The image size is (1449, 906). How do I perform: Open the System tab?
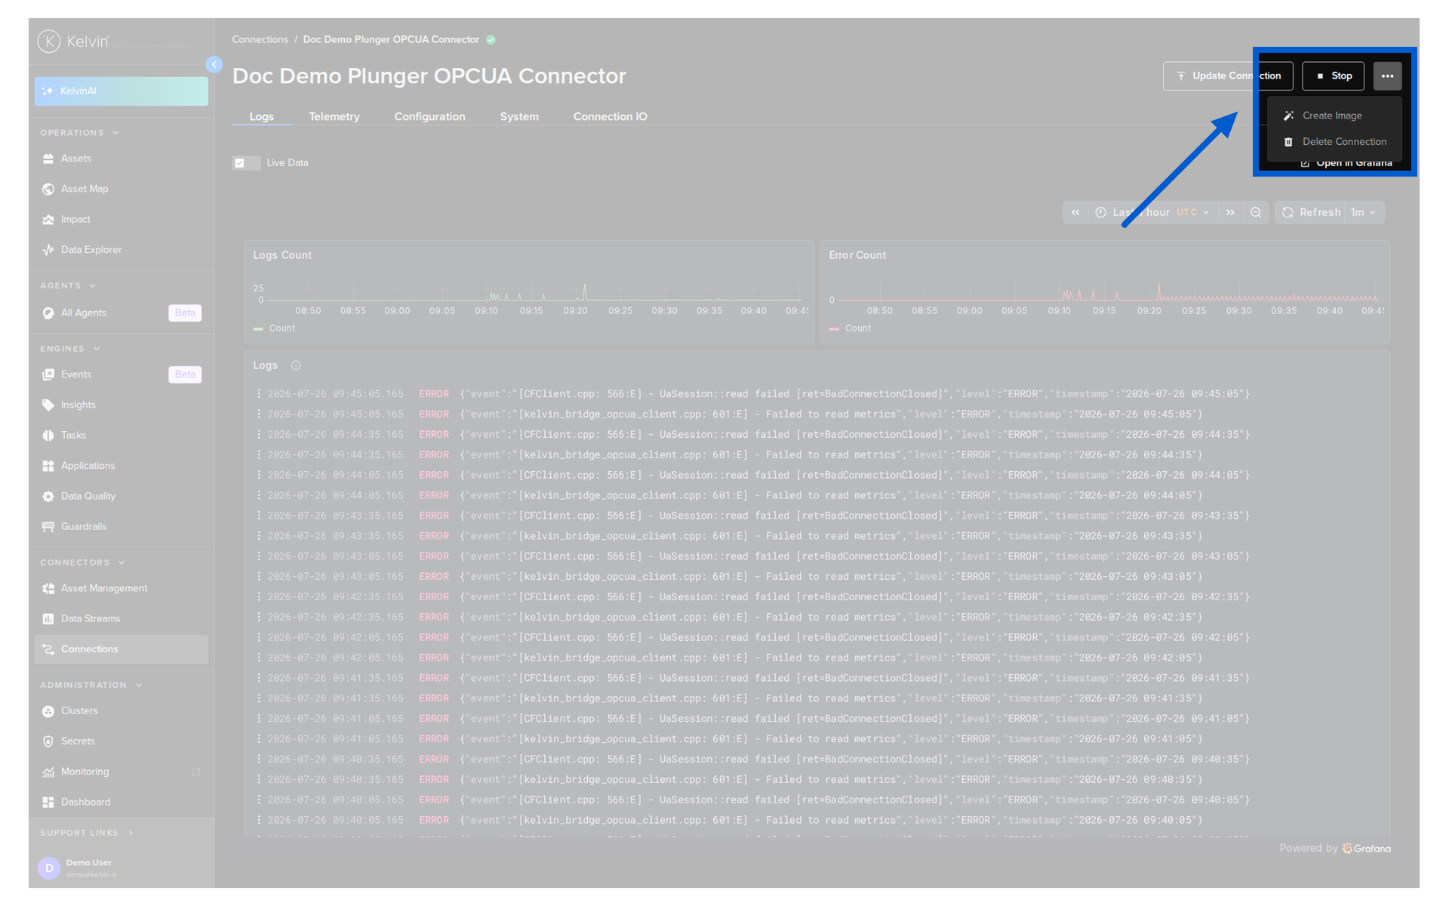(x=519, y=117)
